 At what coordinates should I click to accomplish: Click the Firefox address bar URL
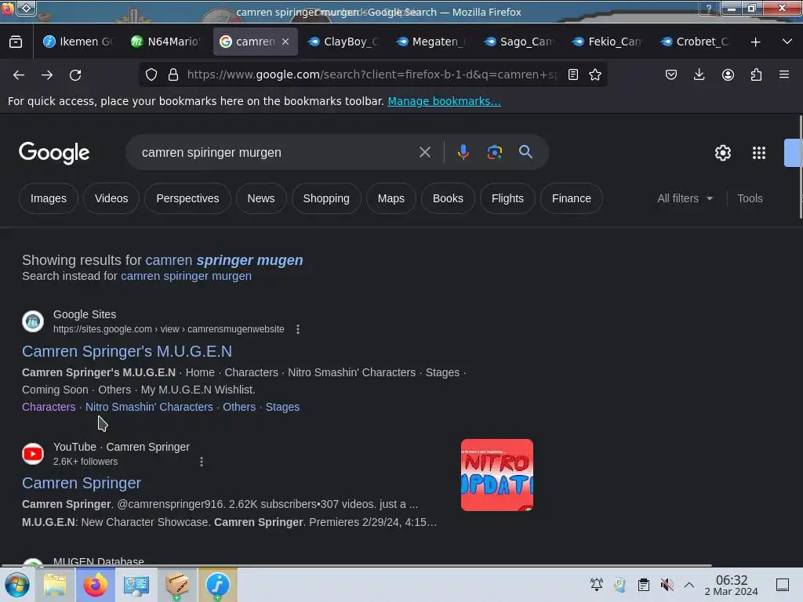pos(372,74)
